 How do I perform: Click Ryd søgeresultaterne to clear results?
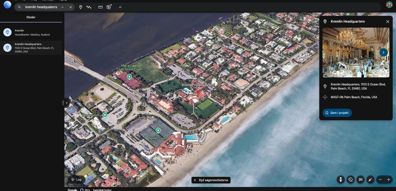tap(211, 180)
